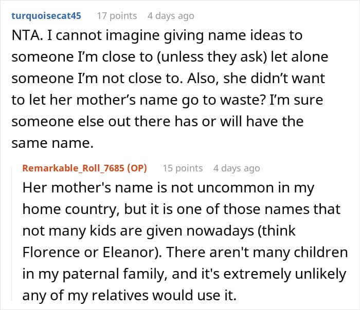360x310 pixels.
Task: Click the text 'Also, she didn't want'
Action: tap(256, 79)
